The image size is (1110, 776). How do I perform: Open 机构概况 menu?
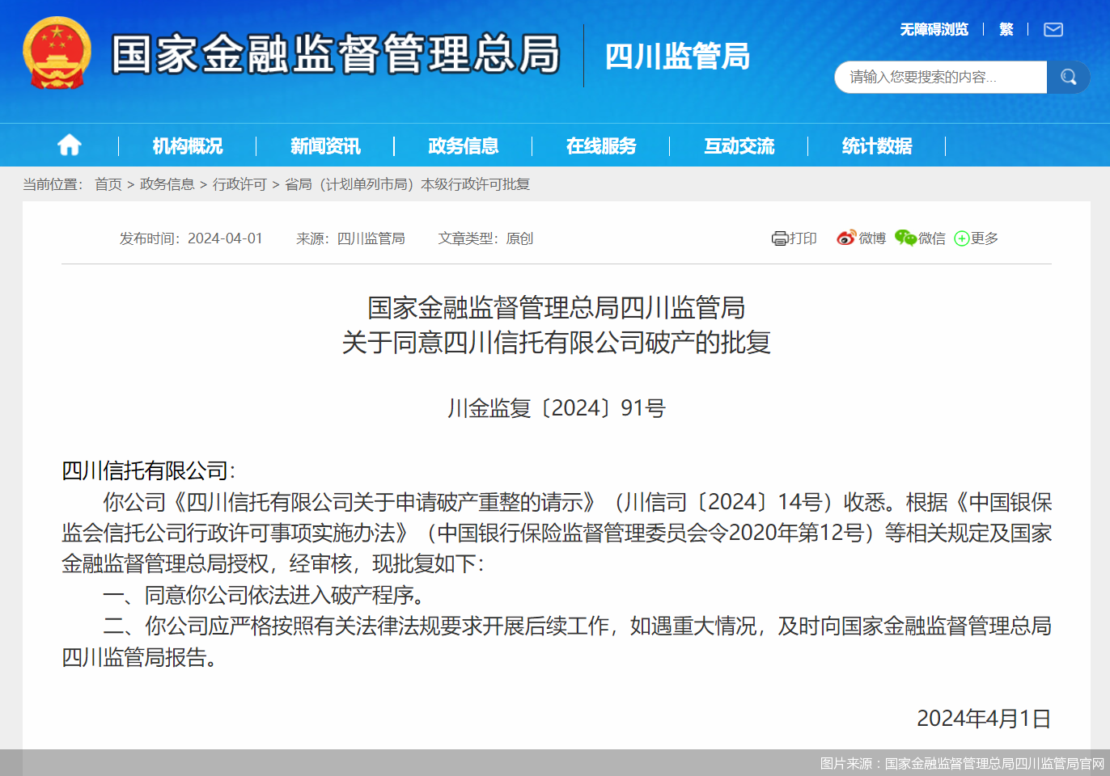pyautogui.click(x=188, y=145)
